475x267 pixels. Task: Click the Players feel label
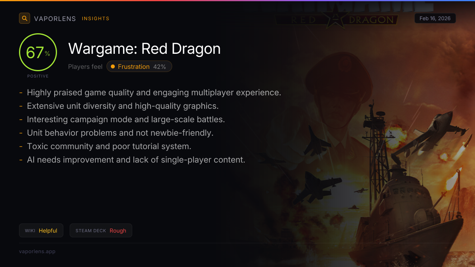[85, 67]
